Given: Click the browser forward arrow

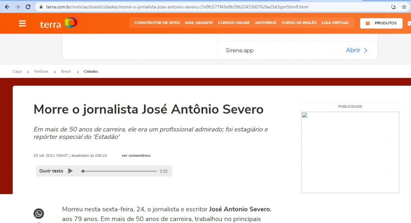Looking at the screenshot, I should point(17,7).
